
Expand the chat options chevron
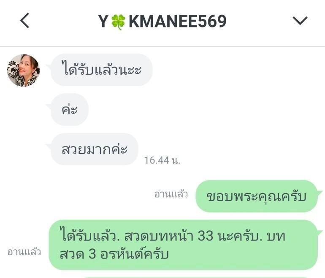[300, 21]
